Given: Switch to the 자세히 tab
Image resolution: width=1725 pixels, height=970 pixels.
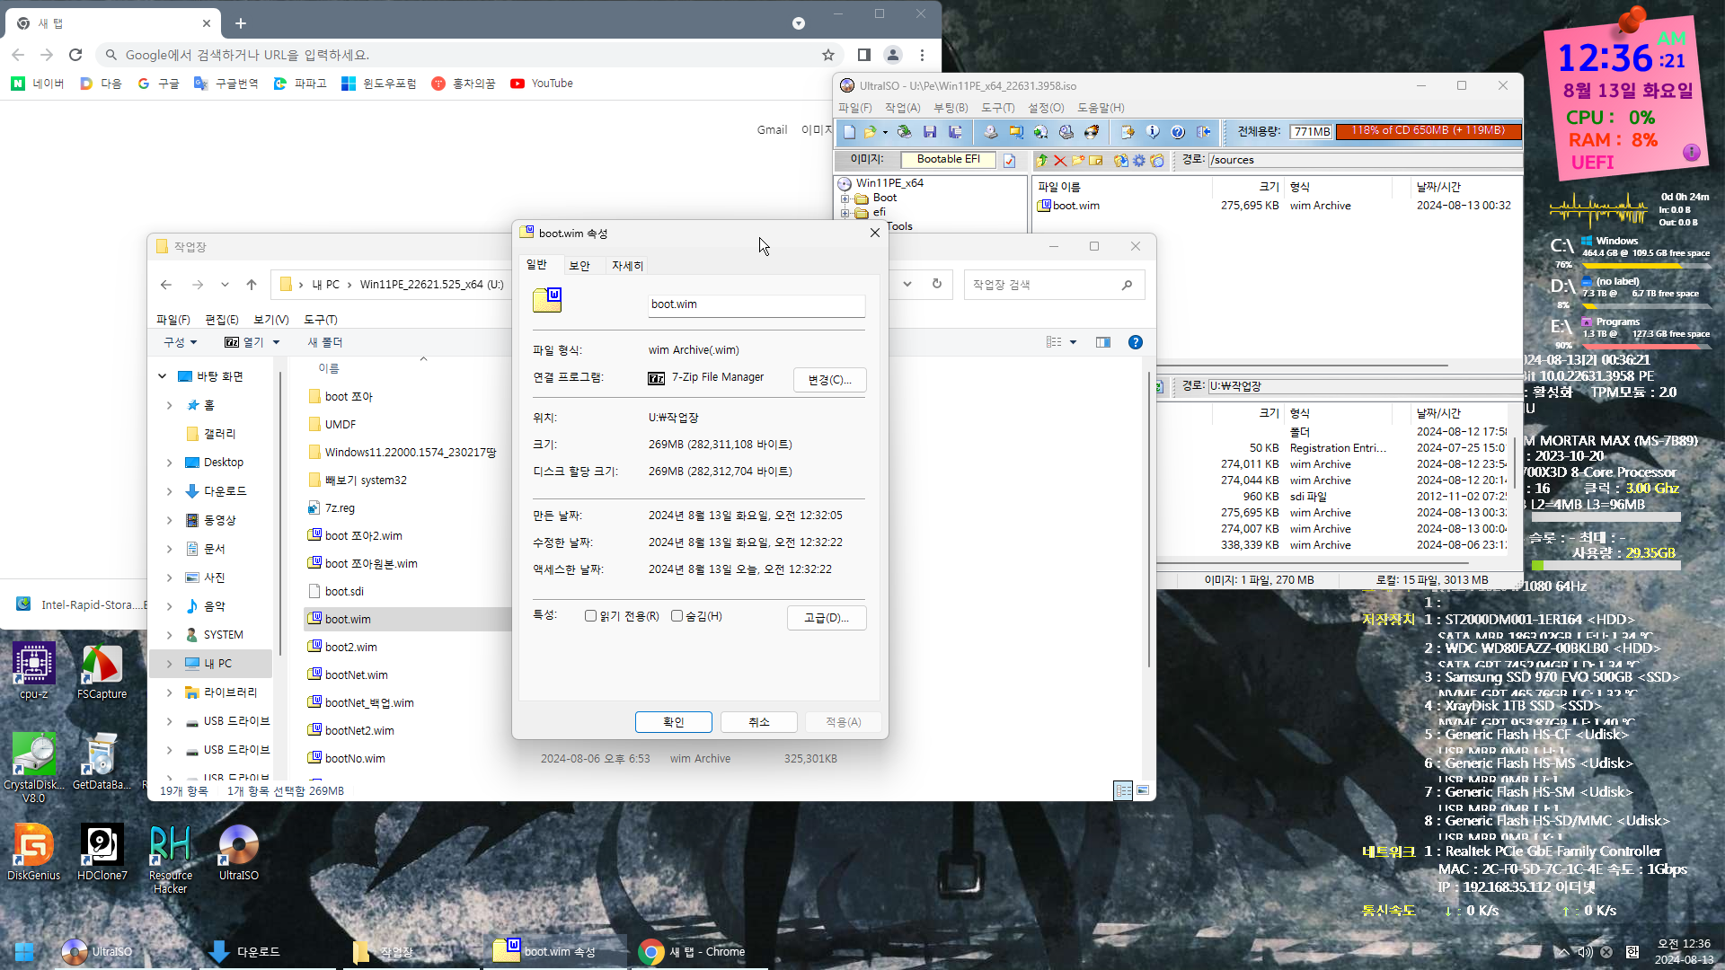Looking at the screenshot, I should tap(627, 266).
